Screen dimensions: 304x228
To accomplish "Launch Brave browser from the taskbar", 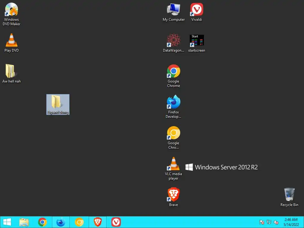I will coord(97,222).
